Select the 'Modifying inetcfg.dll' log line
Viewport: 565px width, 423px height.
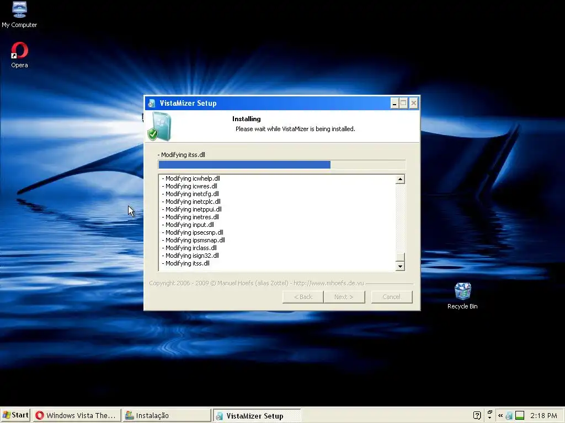[x=190, y=194]
